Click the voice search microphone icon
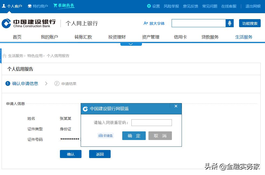 [x=230, y=23]
